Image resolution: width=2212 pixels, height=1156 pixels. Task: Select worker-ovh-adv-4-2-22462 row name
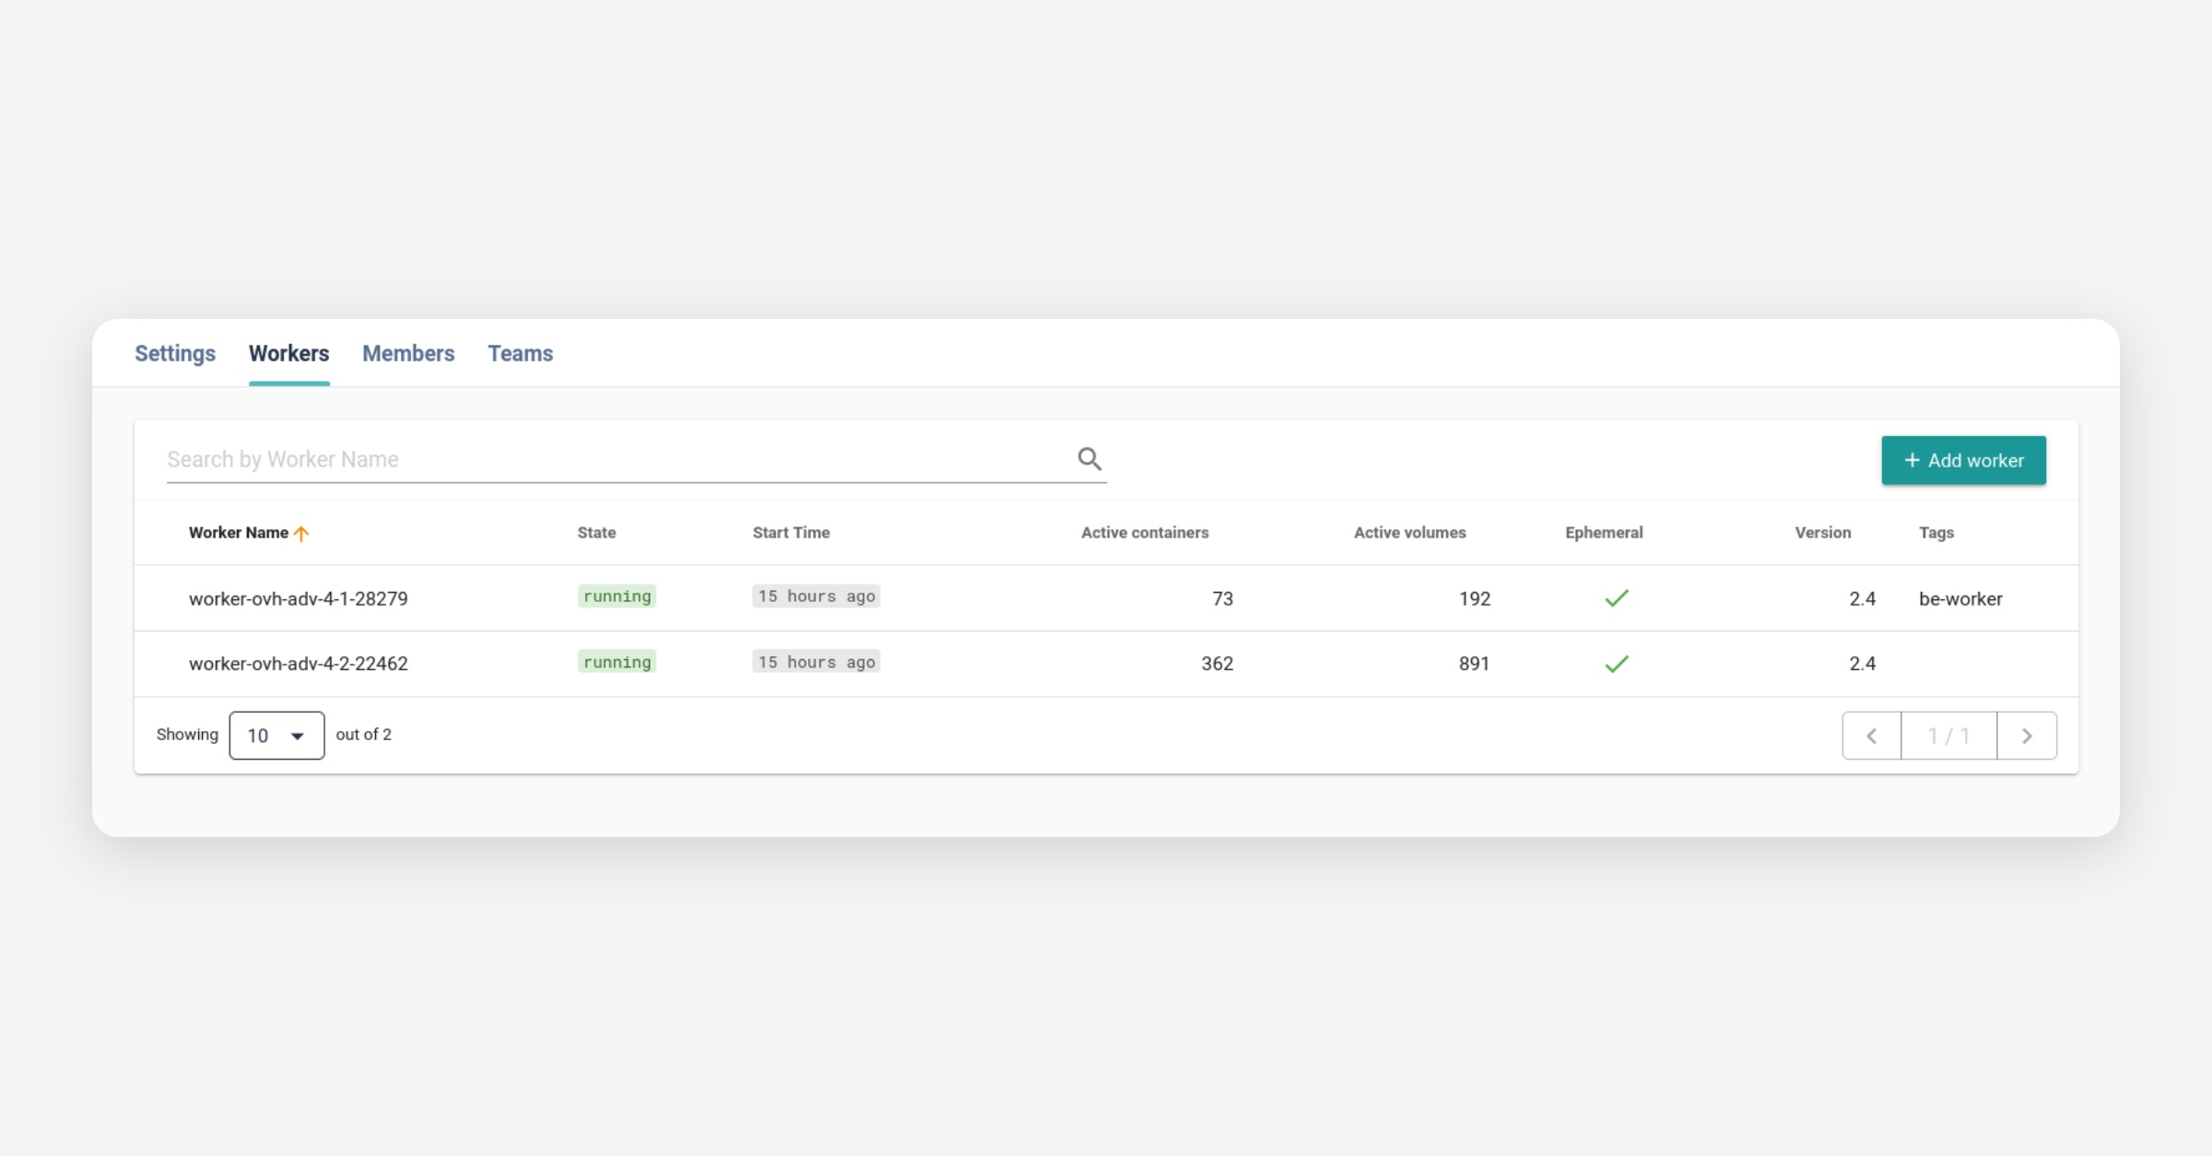pyautogui.click(x=298, y=664)
